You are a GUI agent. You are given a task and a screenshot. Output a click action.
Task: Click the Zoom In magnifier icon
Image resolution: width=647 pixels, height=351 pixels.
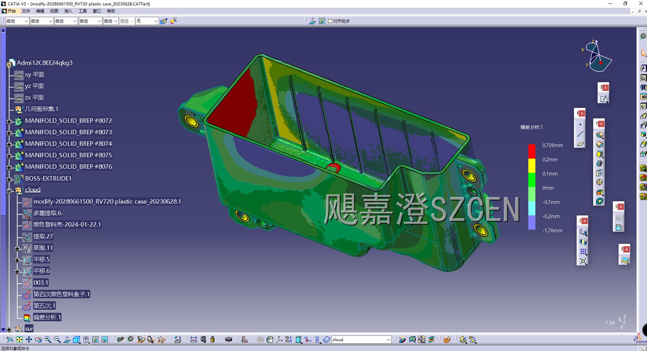click(48, 340)
